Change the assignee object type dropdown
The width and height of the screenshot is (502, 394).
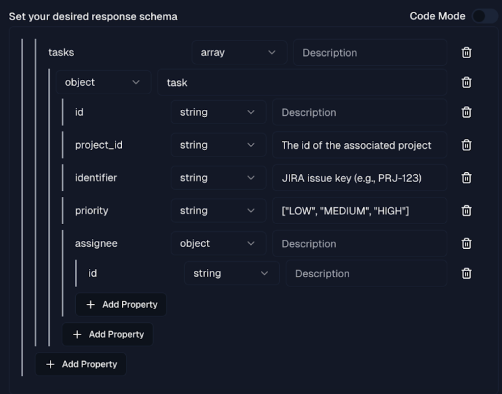(x=218, y=243)
